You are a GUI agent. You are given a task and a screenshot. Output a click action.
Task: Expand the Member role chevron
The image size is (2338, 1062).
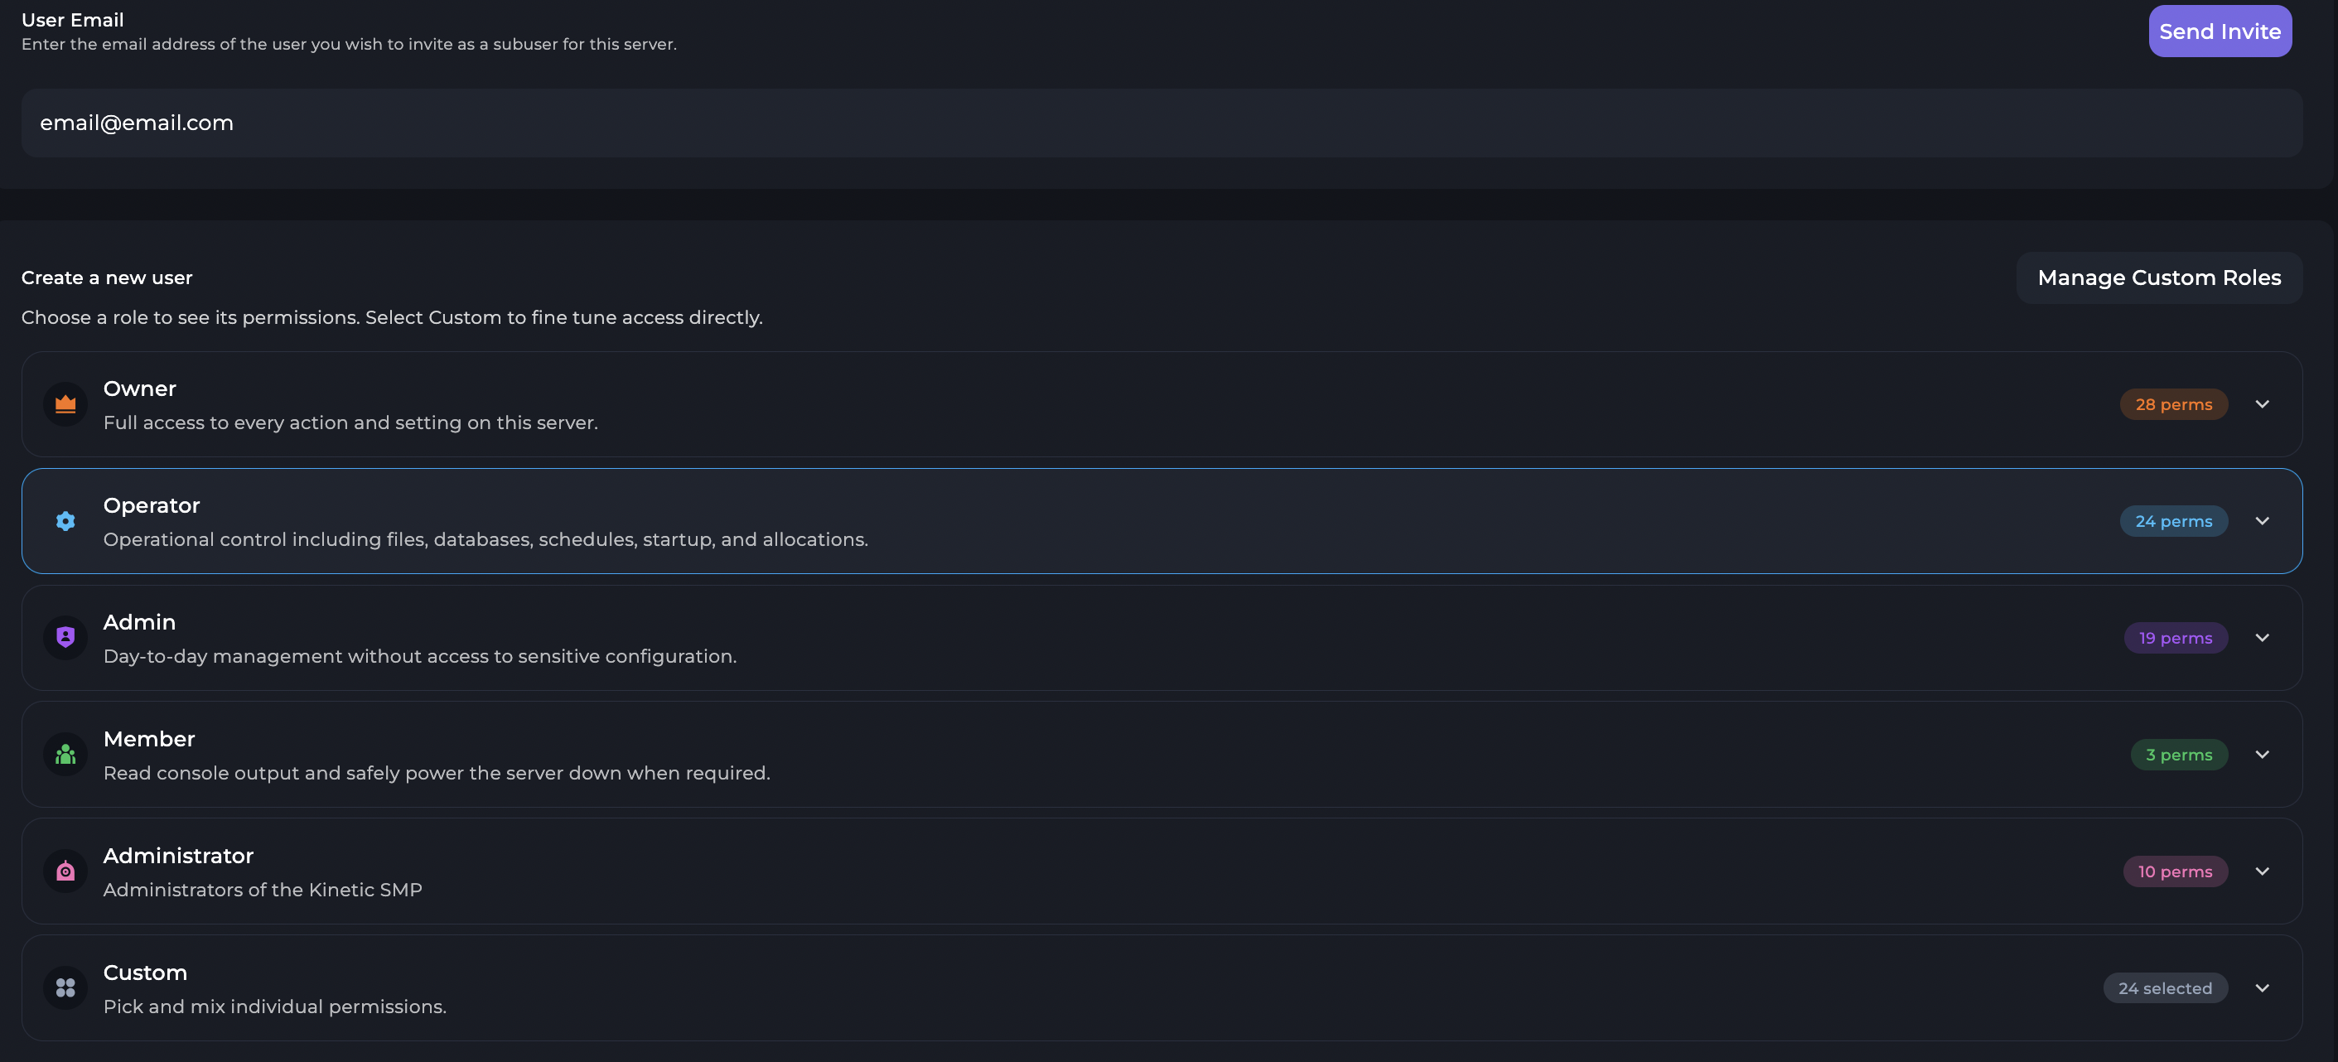pos(2262,755)
